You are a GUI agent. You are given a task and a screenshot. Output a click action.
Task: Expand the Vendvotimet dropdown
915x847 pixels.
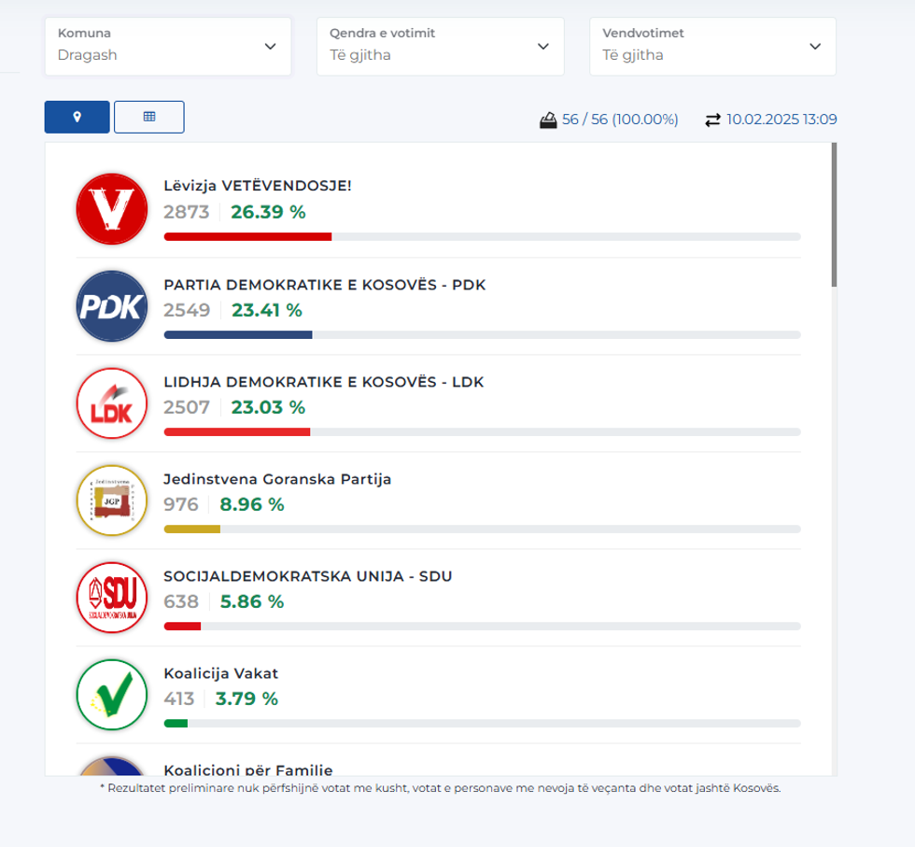click(712, 46)
